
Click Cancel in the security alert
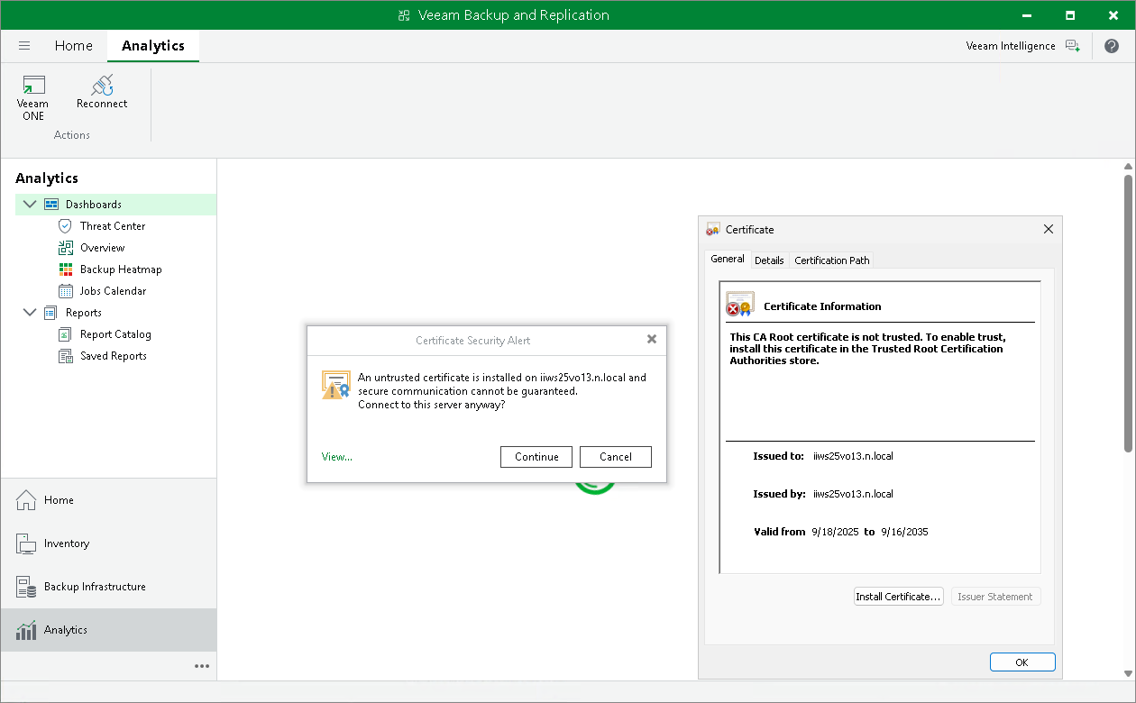click(616, 457)
